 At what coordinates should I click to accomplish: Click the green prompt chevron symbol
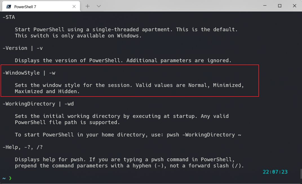pyautogui.click(x=10, y=178)
